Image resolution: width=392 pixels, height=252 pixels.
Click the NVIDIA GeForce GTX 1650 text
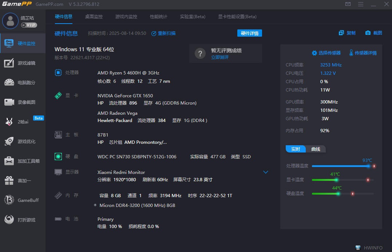click(x=125, y=96)
